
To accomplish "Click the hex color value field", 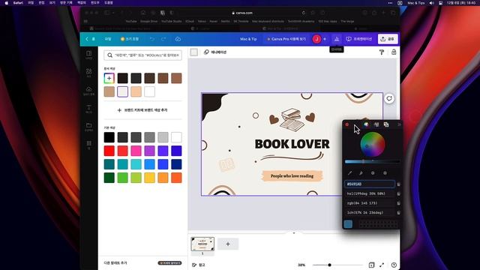I will [x=370, y=184].
